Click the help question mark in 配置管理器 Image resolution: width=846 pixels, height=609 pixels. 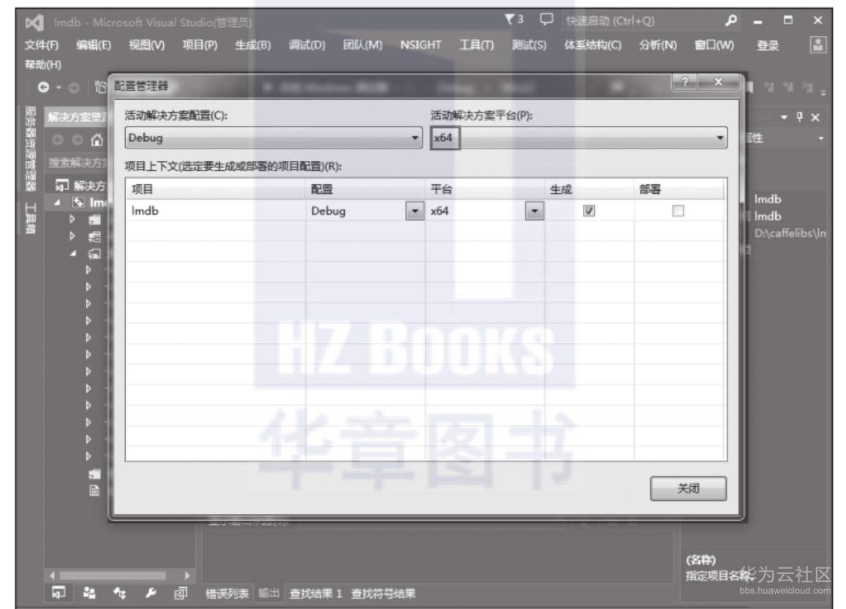684,82
